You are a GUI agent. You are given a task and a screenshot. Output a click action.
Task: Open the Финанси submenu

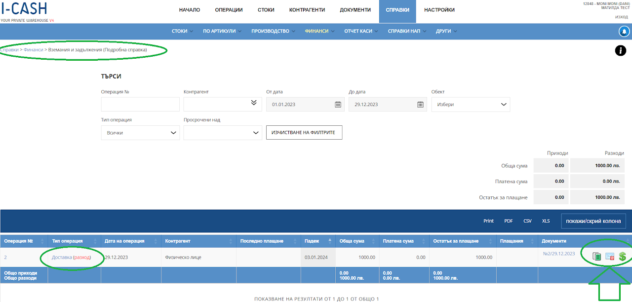click(319, 31)
